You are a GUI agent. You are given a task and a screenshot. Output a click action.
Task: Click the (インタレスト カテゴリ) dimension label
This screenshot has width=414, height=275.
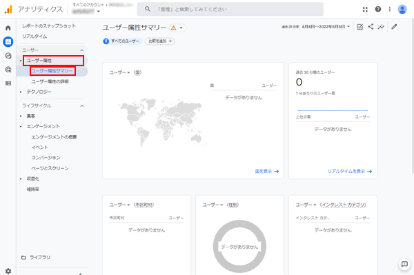(343, 205)
